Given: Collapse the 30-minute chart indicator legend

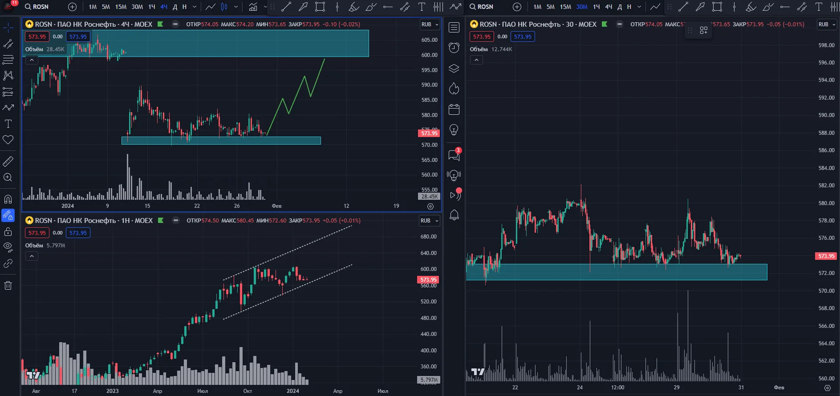Looking at the screenshot, I should (476, 60).
